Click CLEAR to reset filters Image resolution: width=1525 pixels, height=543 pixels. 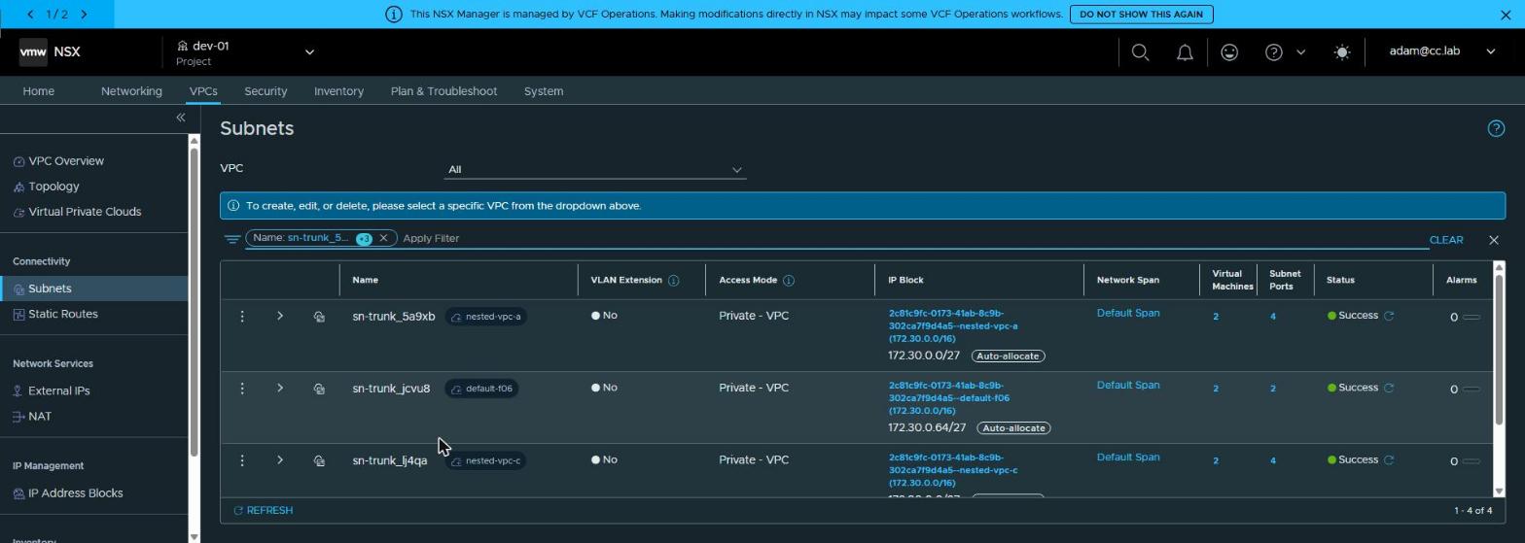click(x=1445, y=240)
